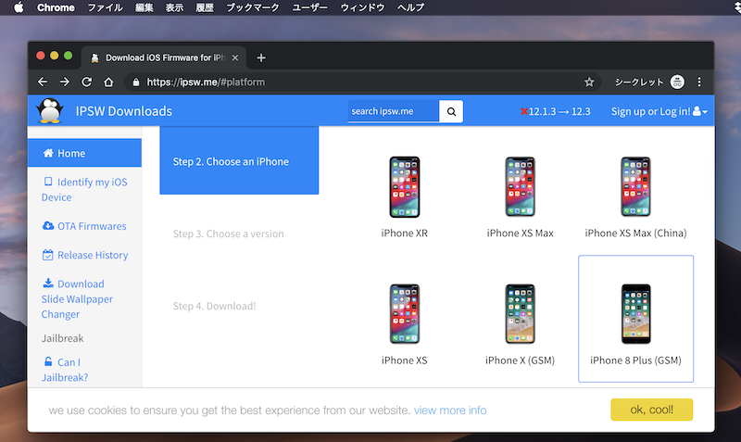Expand Sign up or Log in dropdown

point(659,112)
